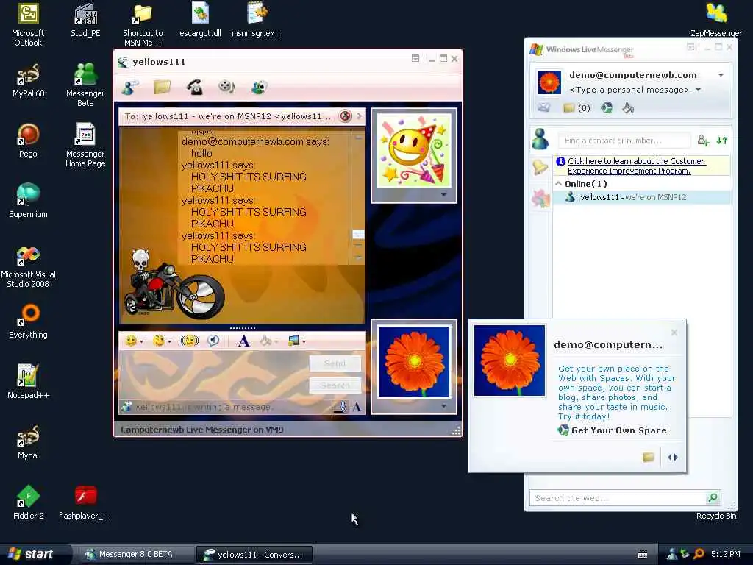Open the winks dropdown arrow

coord(169,341)
